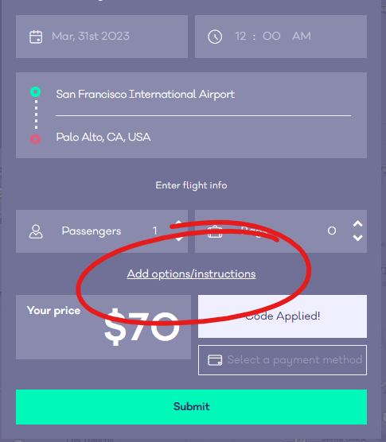Click the Code Applied promo field
This screenshot has height=442, width=386.
283,316
